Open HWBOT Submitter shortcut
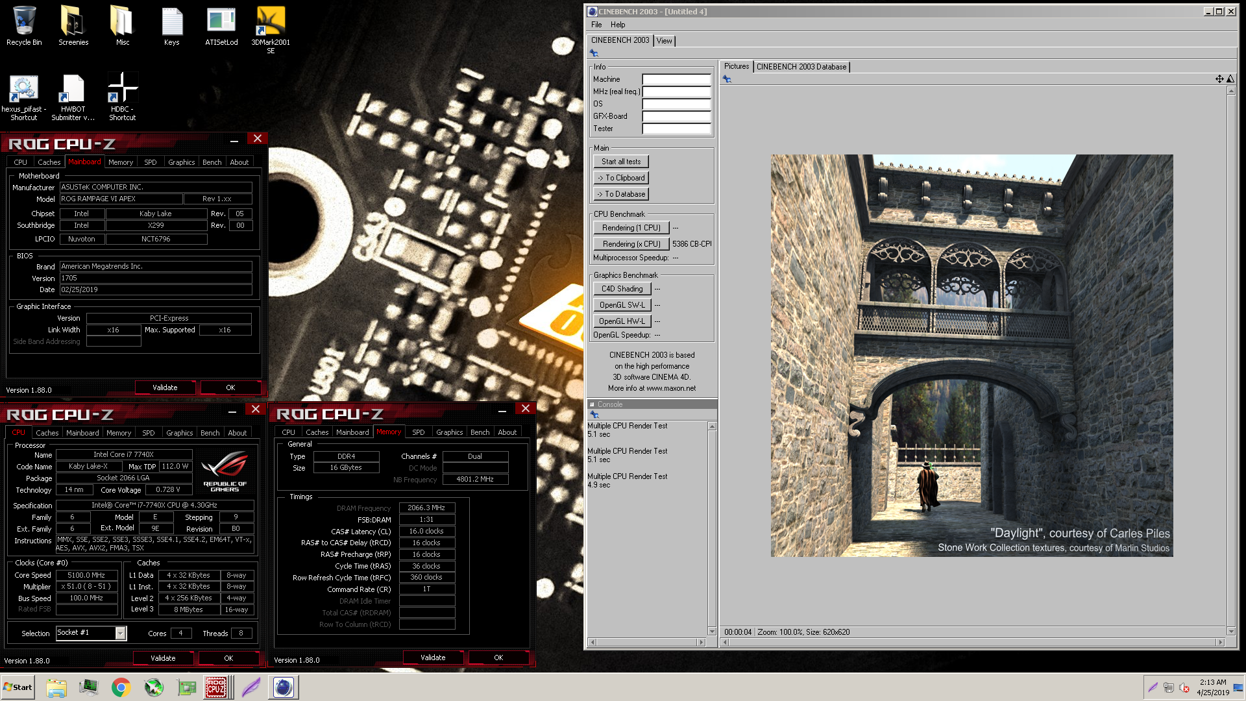1246x701 pixels. pyautogui.click(x=73, y=97)
